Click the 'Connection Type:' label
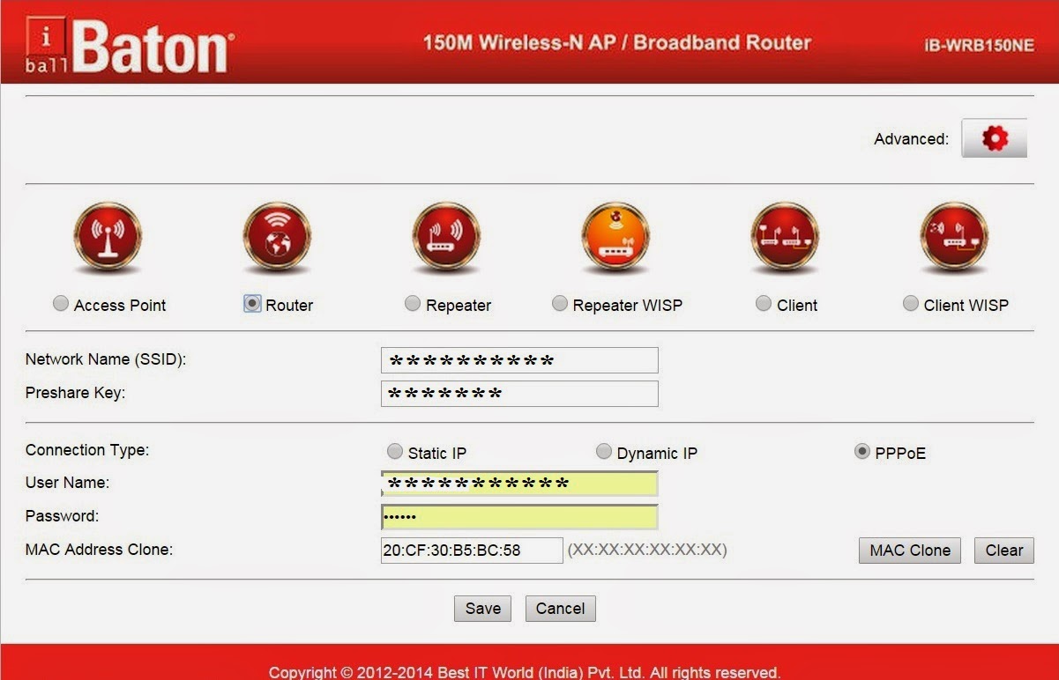Viewport: 1059px width, 680px height. click(87, 450)
